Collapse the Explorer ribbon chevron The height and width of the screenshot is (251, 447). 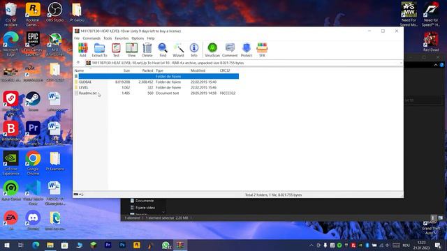tap(436, 65)
